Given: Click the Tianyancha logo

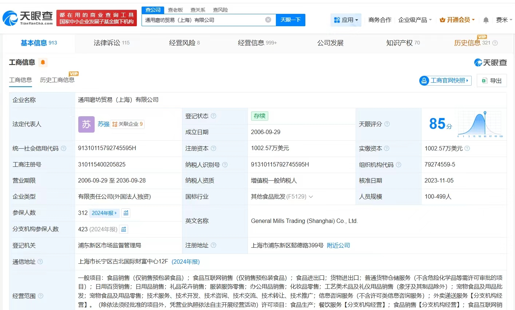Looking at the screenshot, I should coord(28,18).
